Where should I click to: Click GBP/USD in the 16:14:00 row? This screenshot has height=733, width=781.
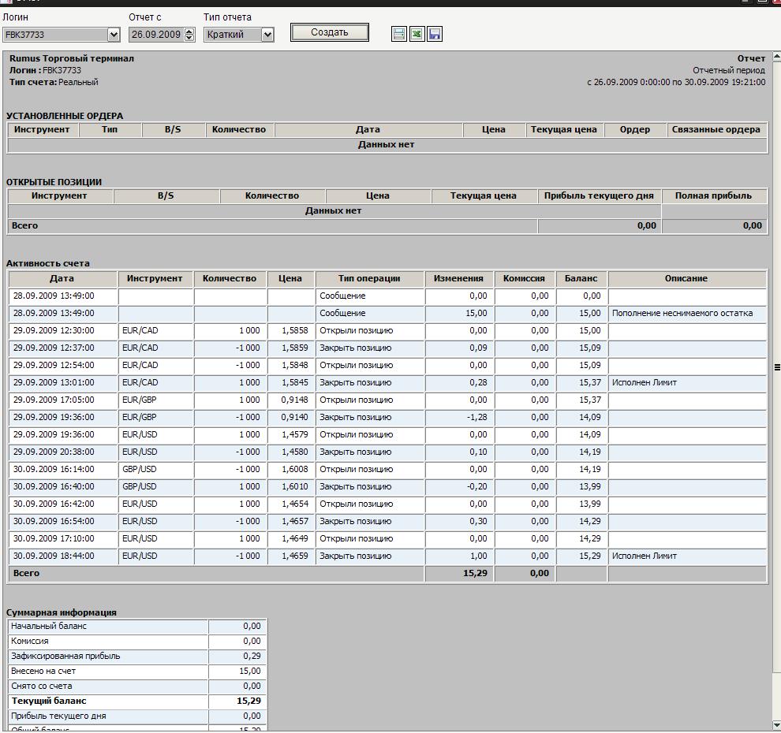click(x=140, y=470)
